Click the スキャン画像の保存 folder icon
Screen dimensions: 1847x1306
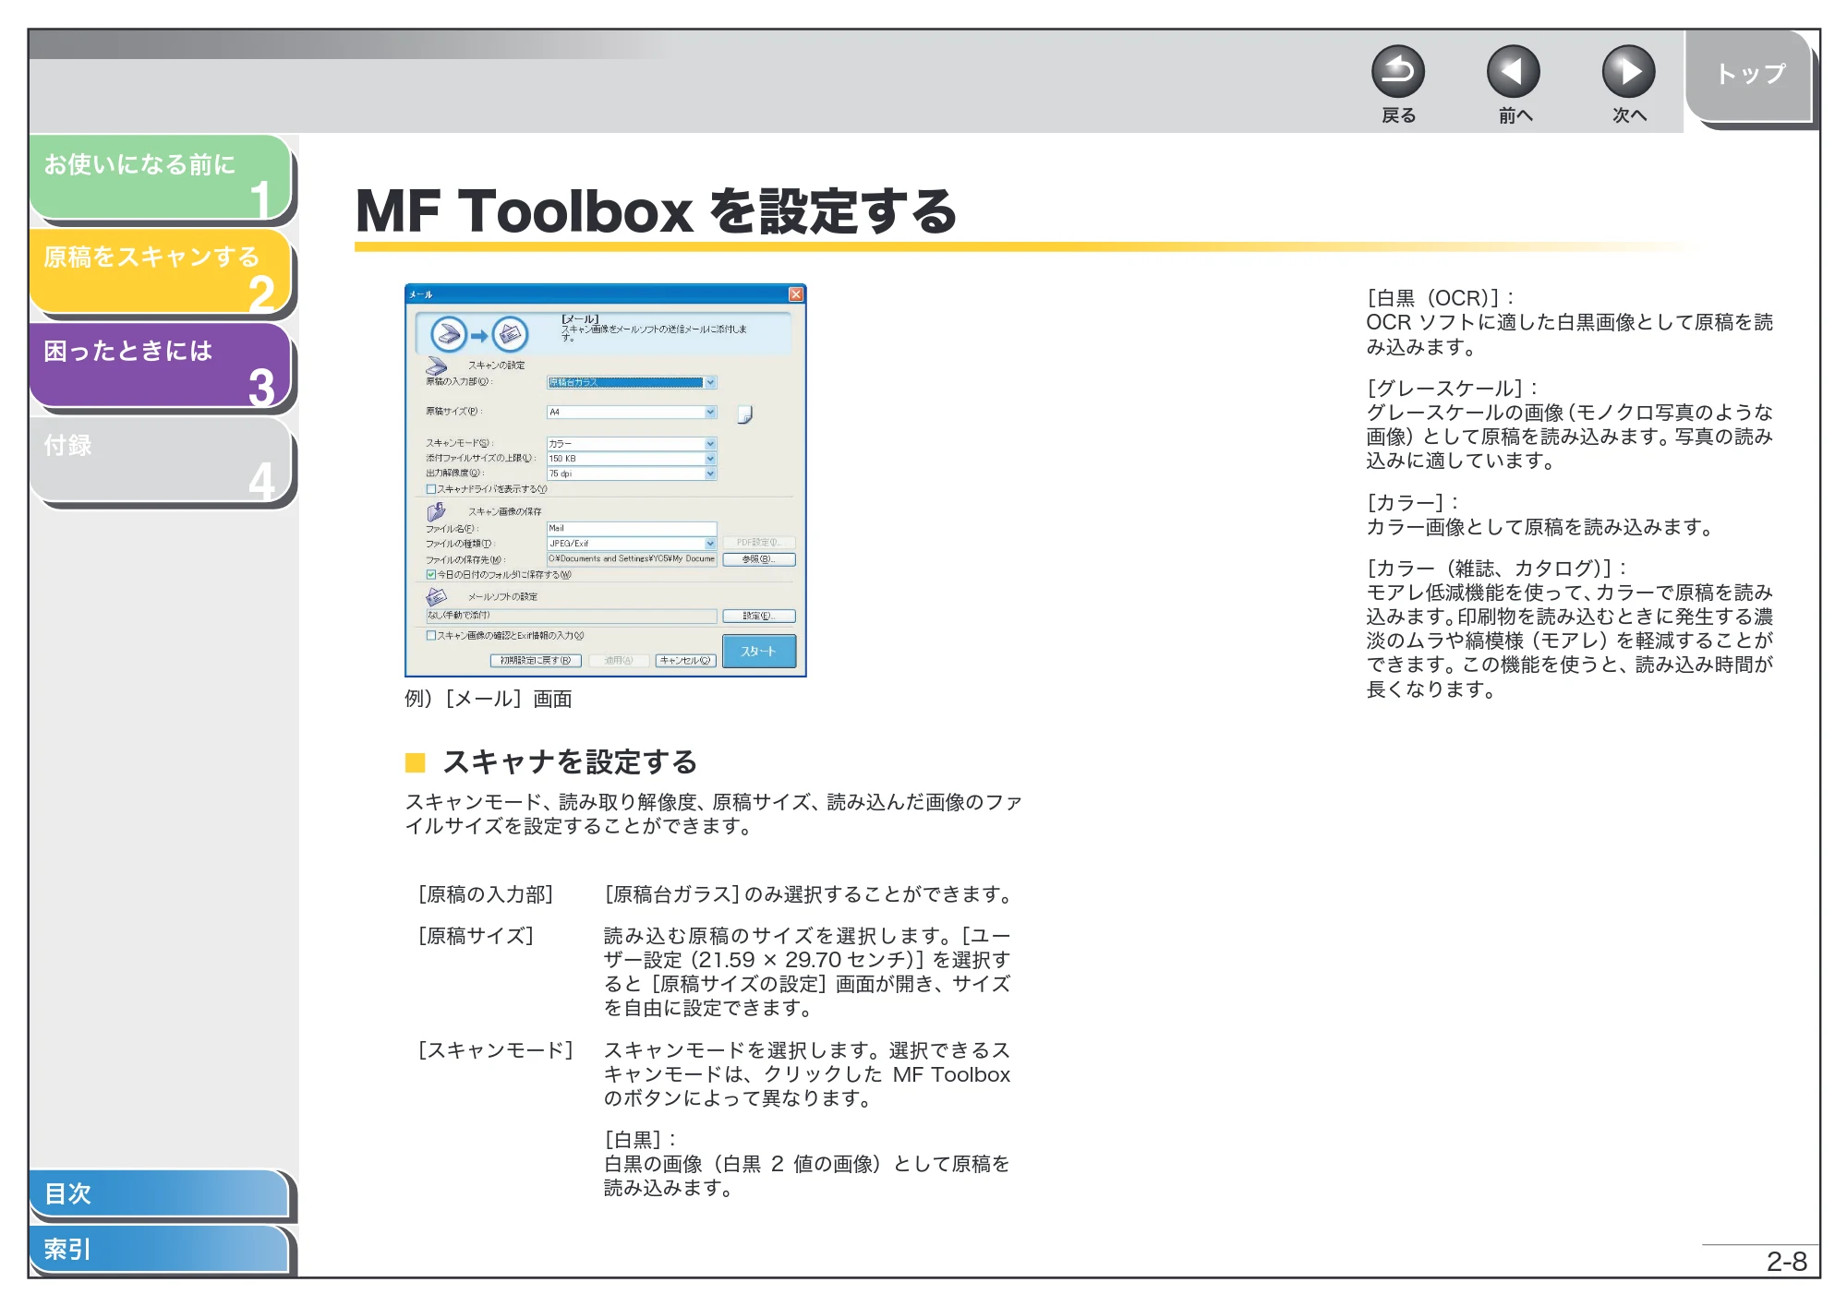click(x=436, y=511)
